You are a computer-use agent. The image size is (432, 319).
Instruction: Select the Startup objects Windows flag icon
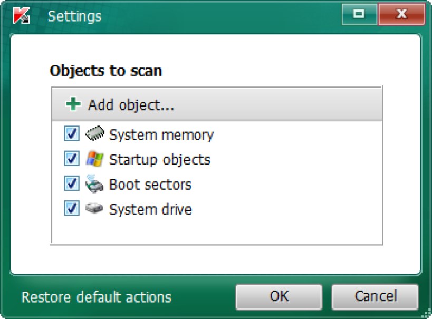tap(95, 159)
